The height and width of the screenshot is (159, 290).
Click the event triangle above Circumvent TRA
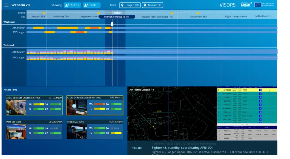click(x=198, y=13)
